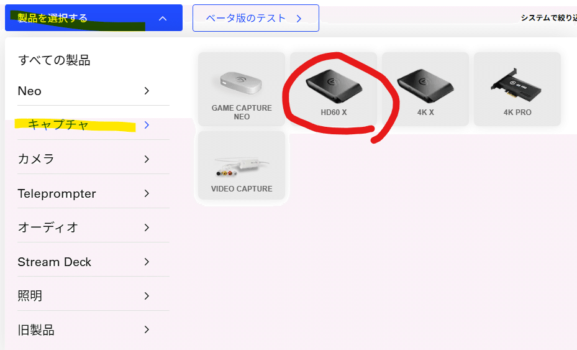Click the arrow icon beside ベータ版のテスト
577x350 pixels.
[x=299, y=19]
